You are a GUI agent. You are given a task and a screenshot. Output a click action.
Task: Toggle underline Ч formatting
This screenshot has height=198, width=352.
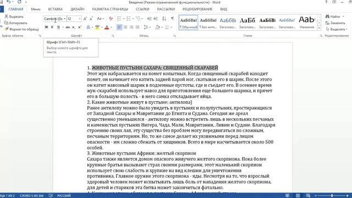[58, 27]
